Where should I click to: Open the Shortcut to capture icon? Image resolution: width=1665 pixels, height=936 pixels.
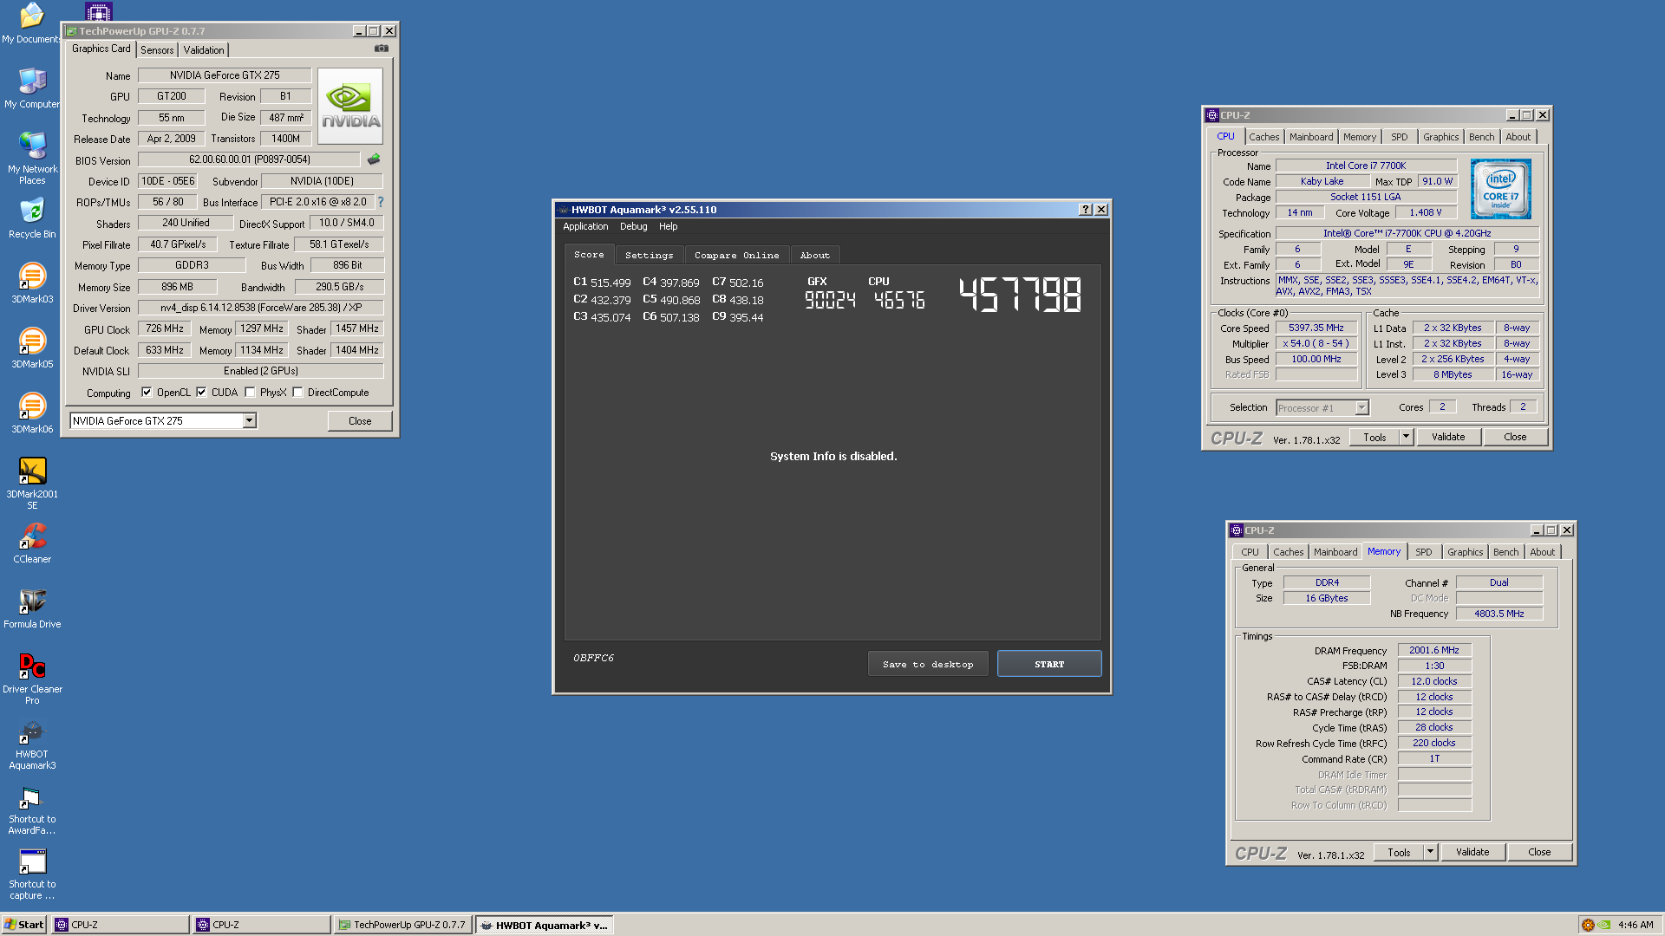[x=32, y=874]
